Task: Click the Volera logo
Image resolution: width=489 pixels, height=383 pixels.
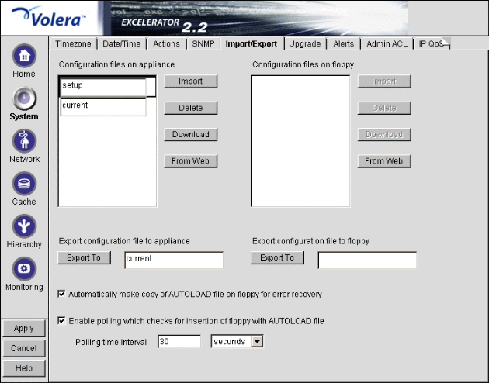Action: coord(48,18)
